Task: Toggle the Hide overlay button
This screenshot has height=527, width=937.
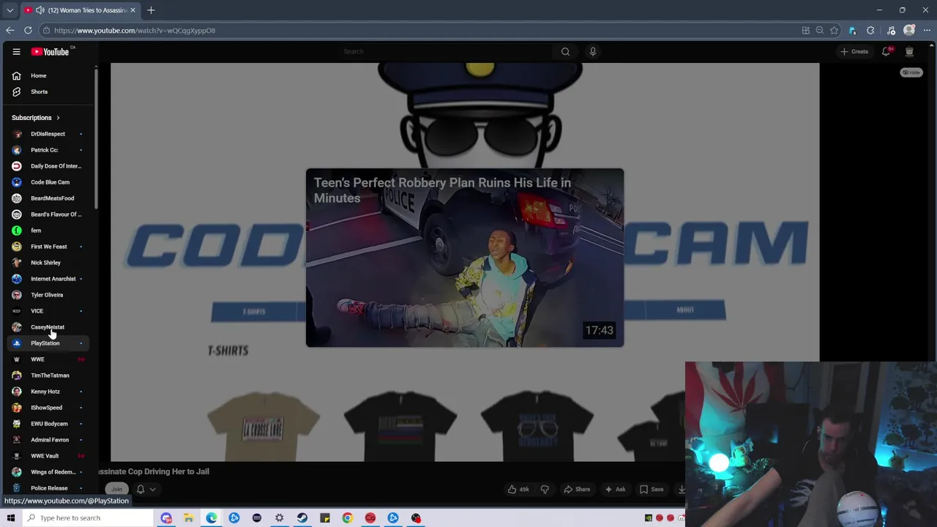Action: [x=911, y=72]
